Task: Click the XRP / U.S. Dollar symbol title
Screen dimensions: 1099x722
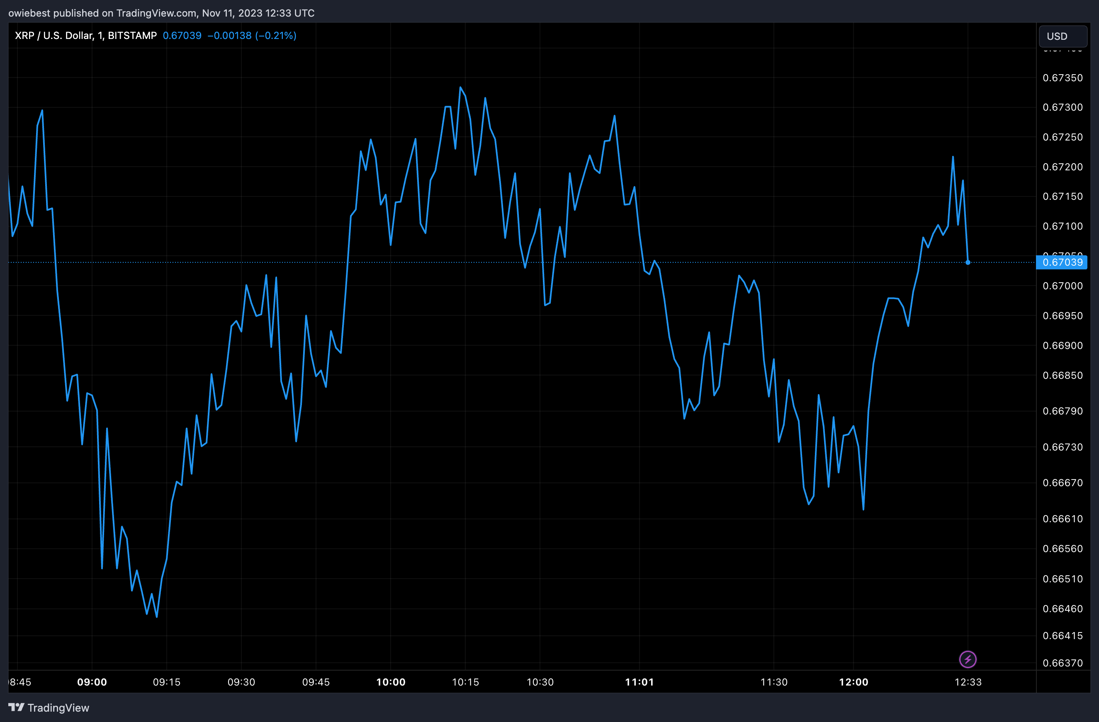Action: 85,36
